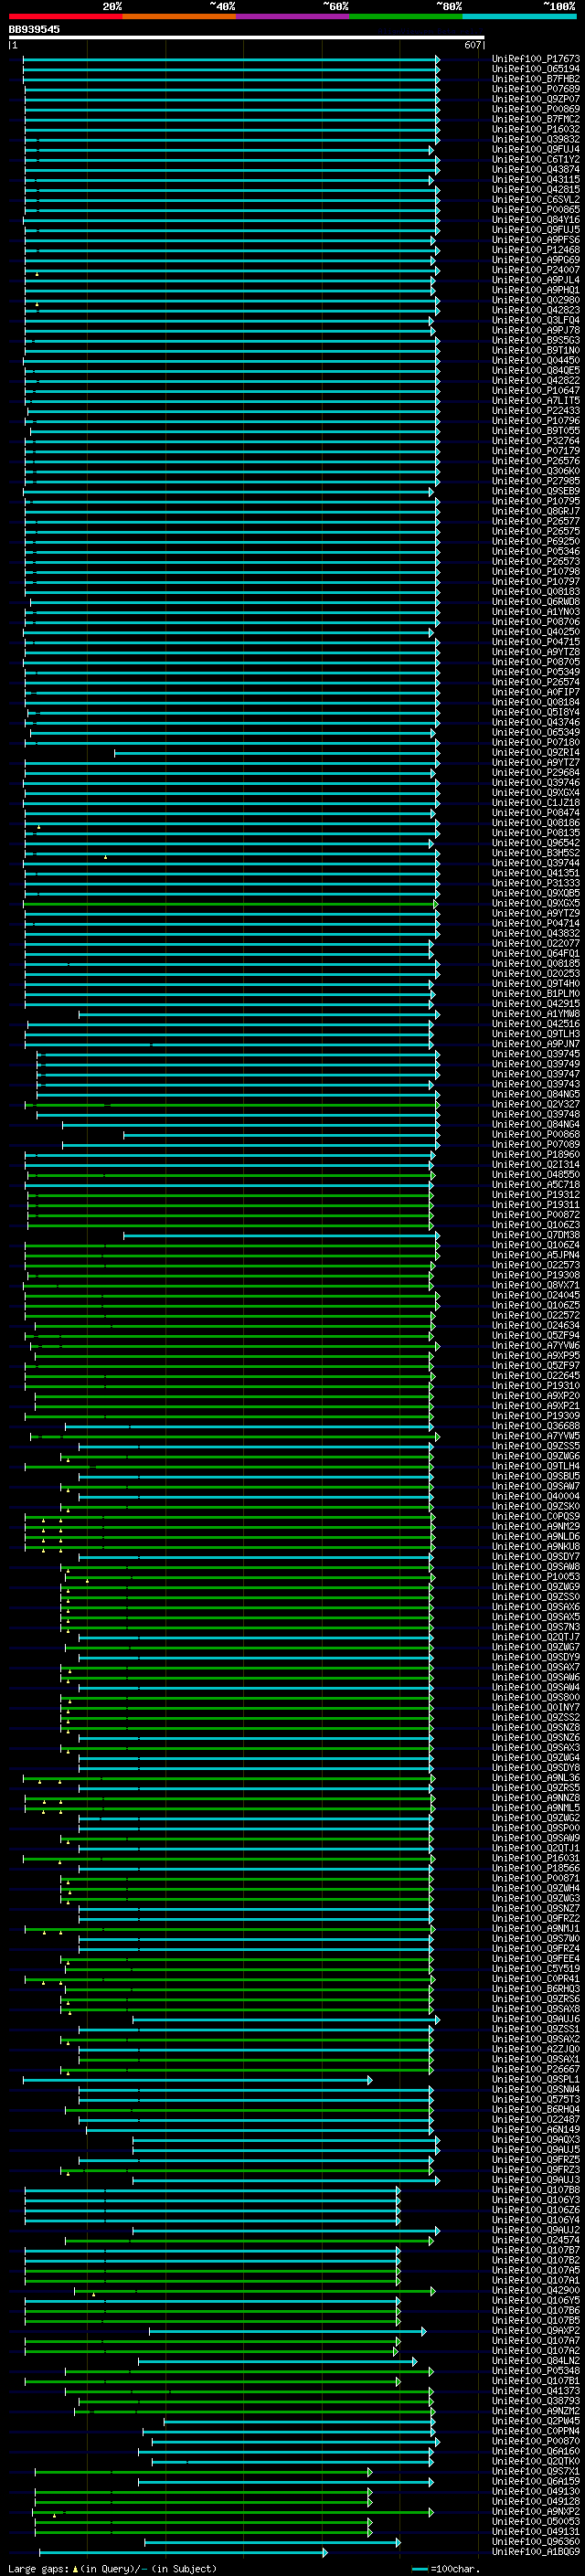This screenshot has height=2576, width=585.
Task: Open hit label UniRef100_P00870
Action: click(x=535, y=2441)
